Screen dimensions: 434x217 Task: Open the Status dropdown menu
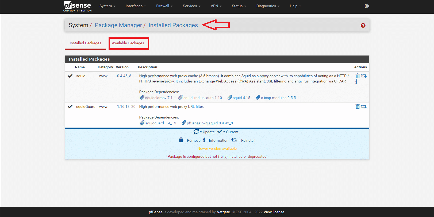tap(239, 6)
